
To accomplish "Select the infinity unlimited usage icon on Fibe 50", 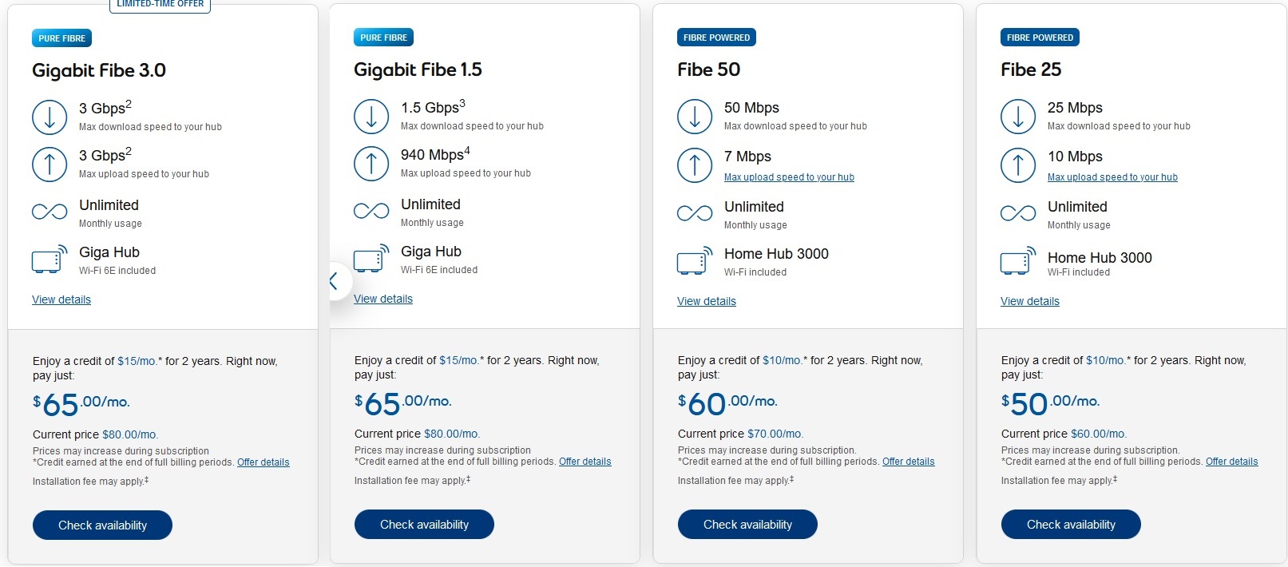I will pos(694,213).
